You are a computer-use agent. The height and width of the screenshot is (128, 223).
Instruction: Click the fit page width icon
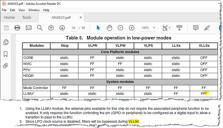pos(165,28)
